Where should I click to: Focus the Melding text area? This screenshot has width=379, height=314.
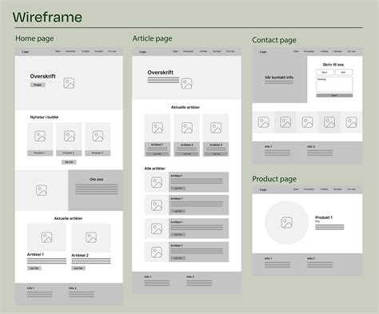334,85
